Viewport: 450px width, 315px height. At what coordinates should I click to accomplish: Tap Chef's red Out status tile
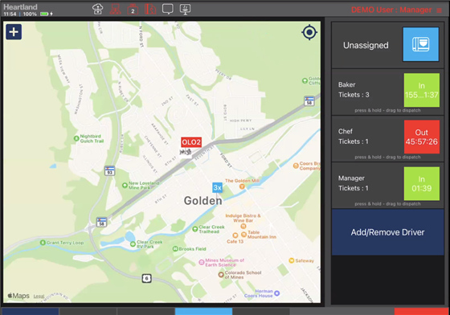tap(422, 137)
